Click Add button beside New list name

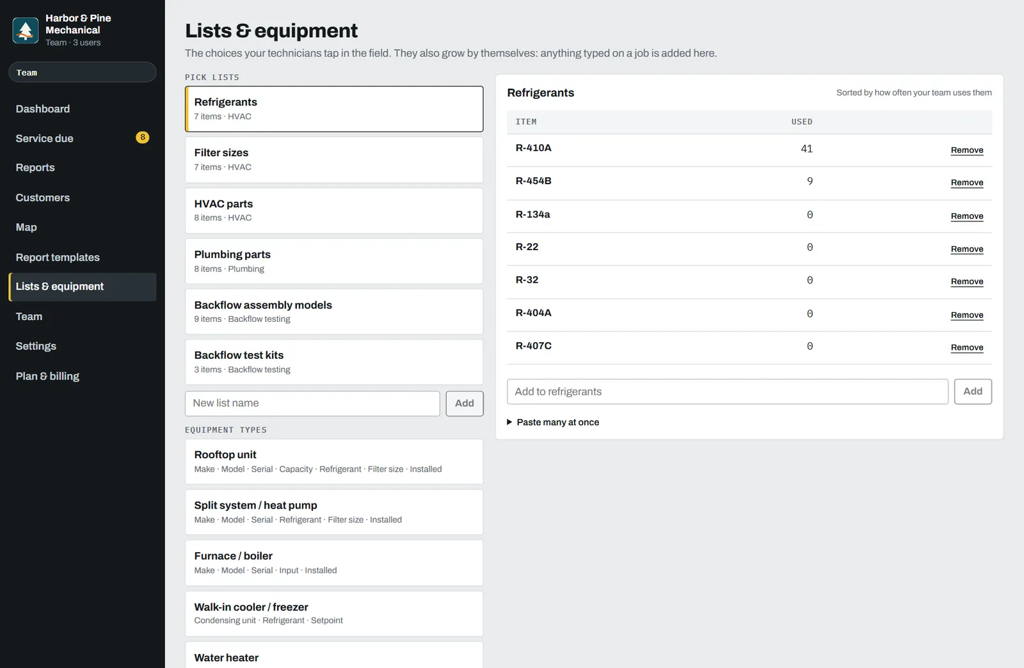(465, 404)
